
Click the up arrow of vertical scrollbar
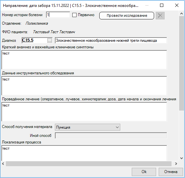pyautogui.click(x=181, y=14)
